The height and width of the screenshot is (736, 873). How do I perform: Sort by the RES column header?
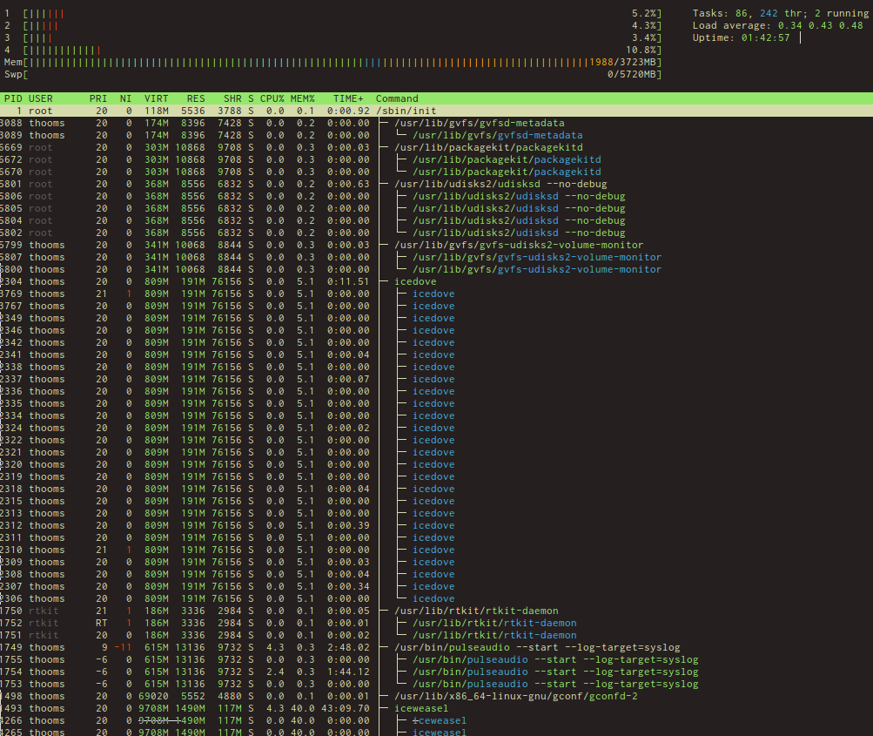pyautogui.click(x=195, y=98)
